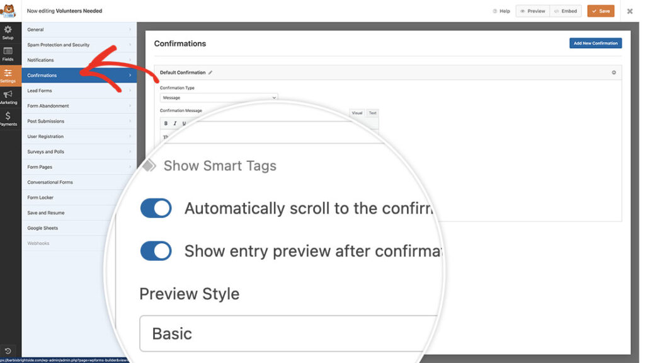This screenshot has height=363, width=645.
Task: Rename Default Confirmation using the pencil icon
Action: pos(210,72)
